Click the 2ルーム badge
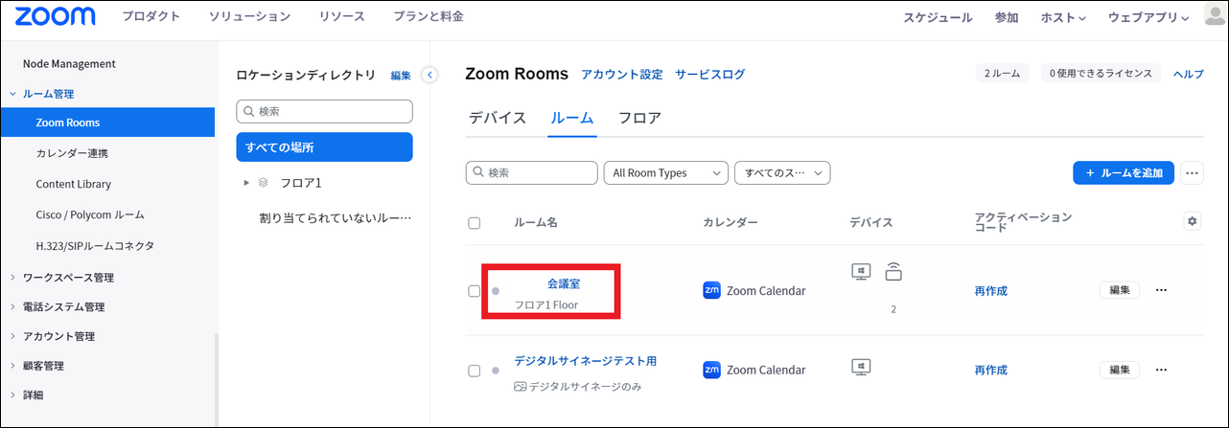 pyautogui.click(x=1002, y=74)
